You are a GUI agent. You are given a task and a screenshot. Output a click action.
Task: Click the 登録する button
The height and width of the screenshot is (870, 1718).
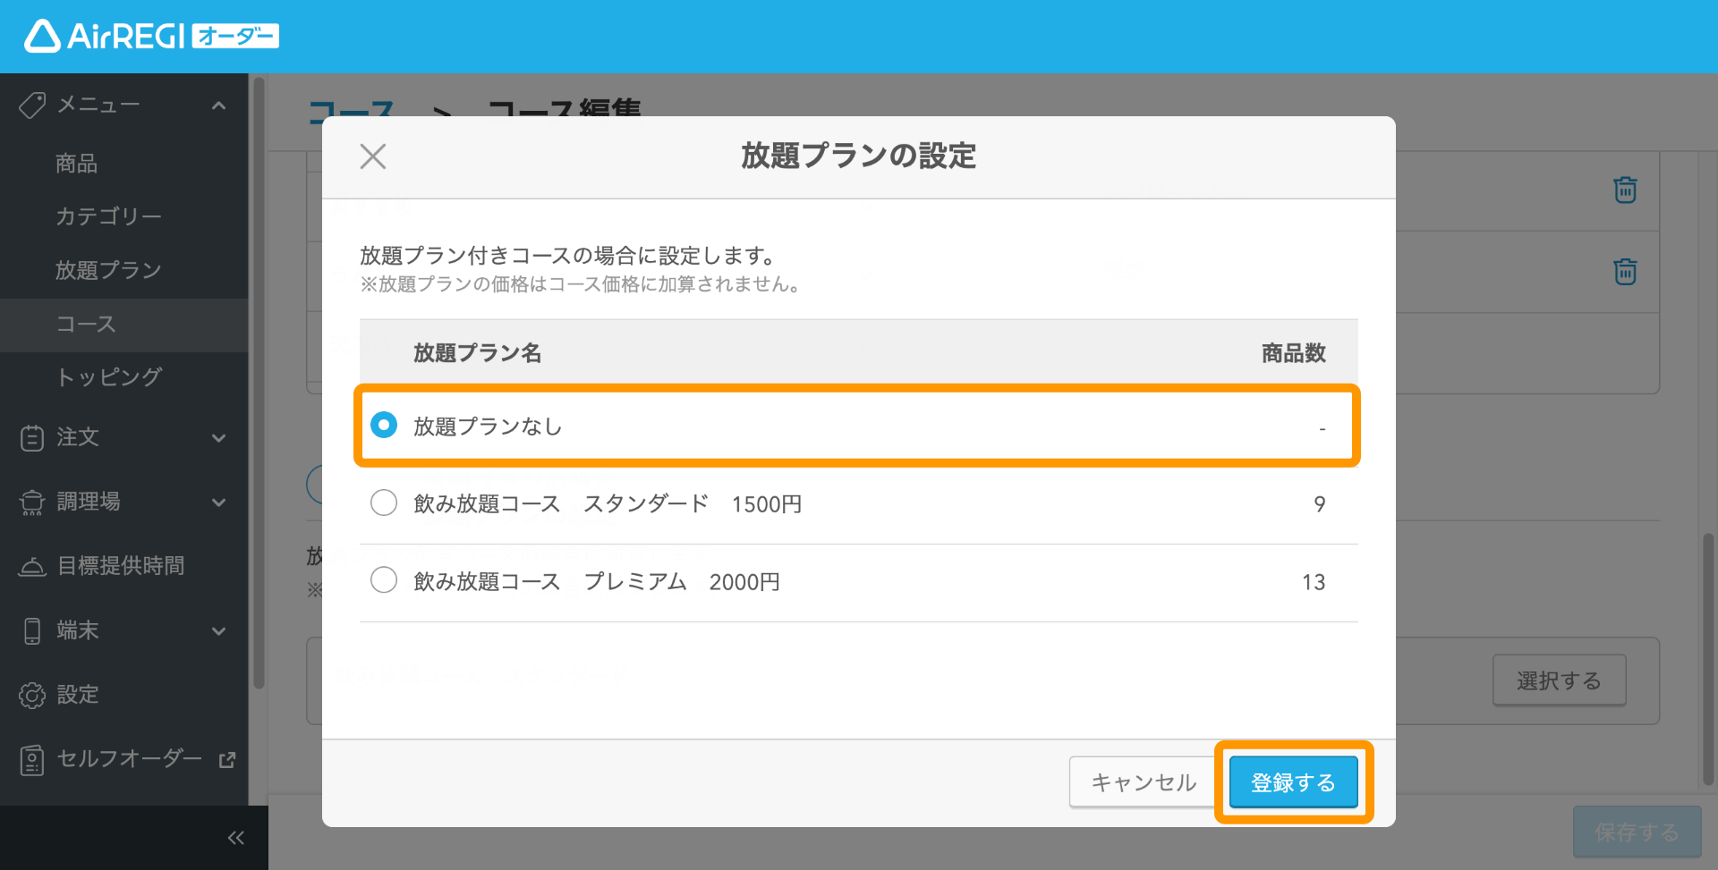click(1293, 782)
